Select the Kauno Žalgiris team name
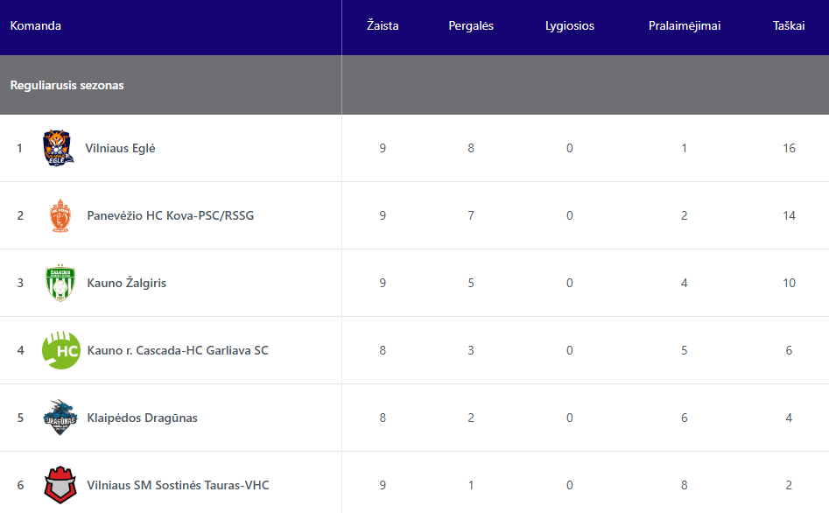The image size is (829, 513). (x=126, y=283)
